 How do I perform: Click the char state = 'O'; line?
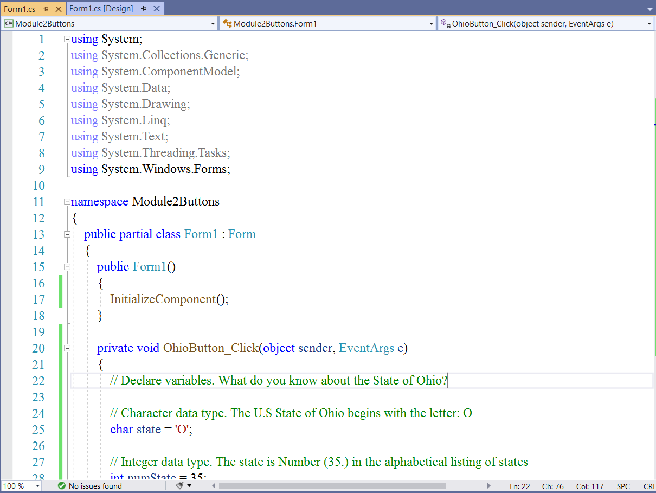152,430
